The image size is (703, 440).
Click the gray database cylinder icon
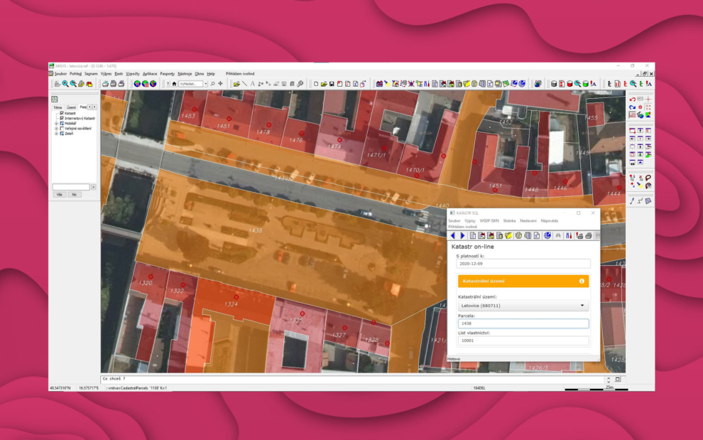click(554, 83)
